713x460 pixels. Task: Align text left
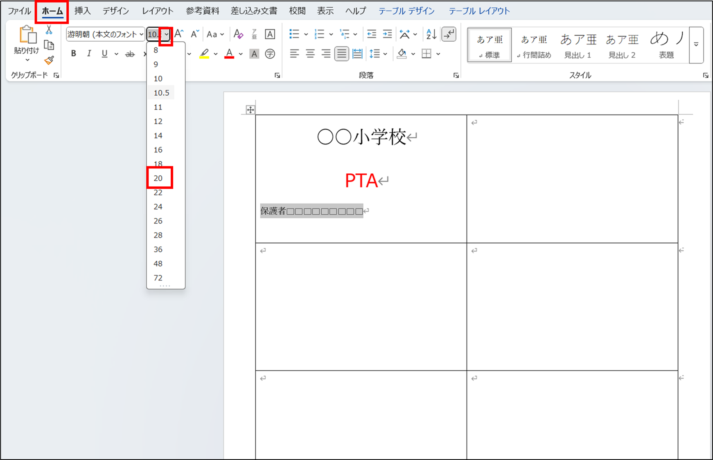[x=294, y=54]
